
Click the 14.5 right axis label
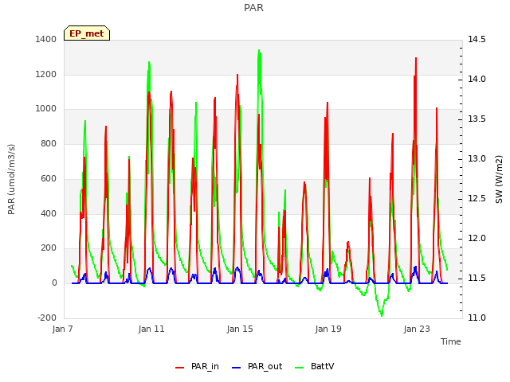[477, 40]
